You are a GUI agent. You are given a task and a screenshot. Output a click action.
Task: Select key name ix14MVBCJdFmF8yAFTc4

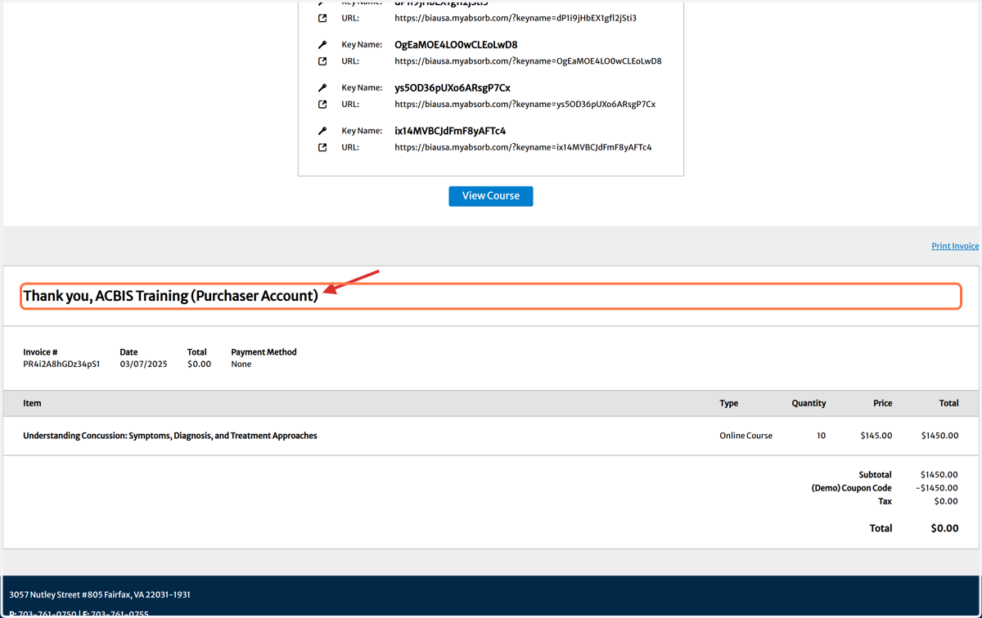pos(450,131)
